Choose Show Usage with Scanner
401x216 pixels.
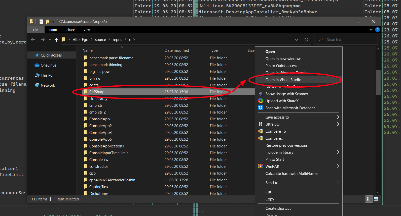tap(287, 94)
